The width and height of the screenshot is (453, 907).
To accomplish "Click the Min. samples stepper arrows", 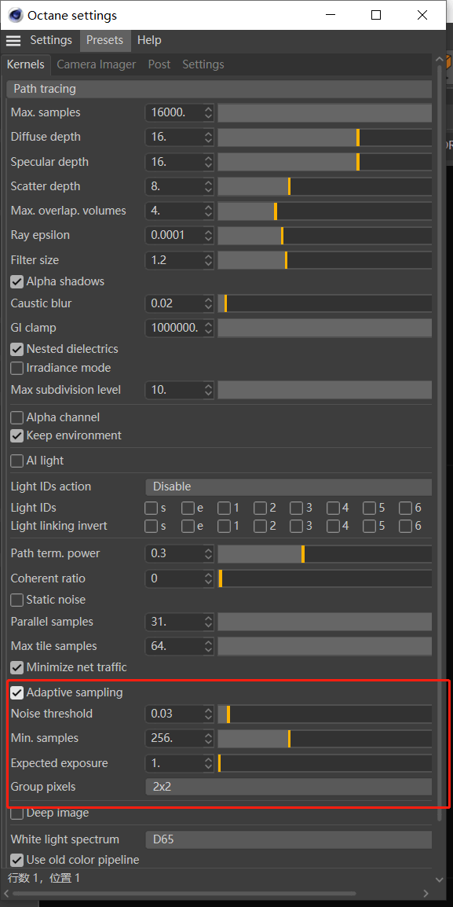I will tap(209, 738).
